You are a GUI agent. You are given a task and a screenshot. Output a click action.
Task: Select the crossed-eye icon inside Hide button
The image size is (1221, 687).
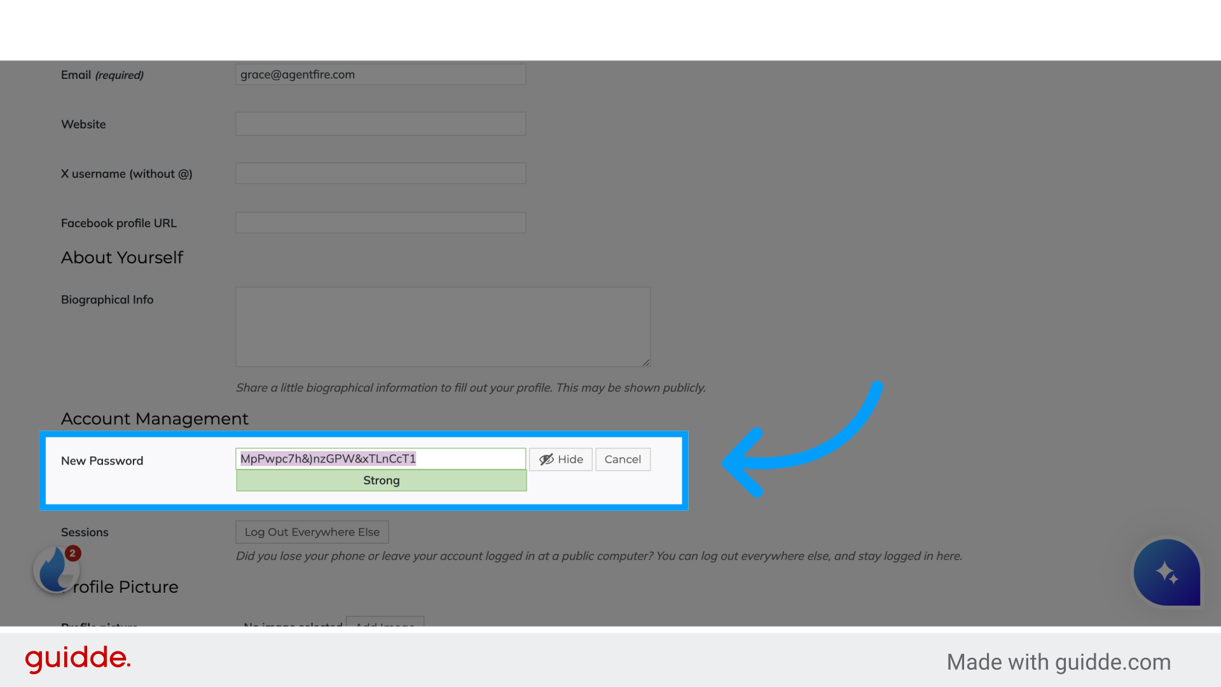[x=546, y=459]
